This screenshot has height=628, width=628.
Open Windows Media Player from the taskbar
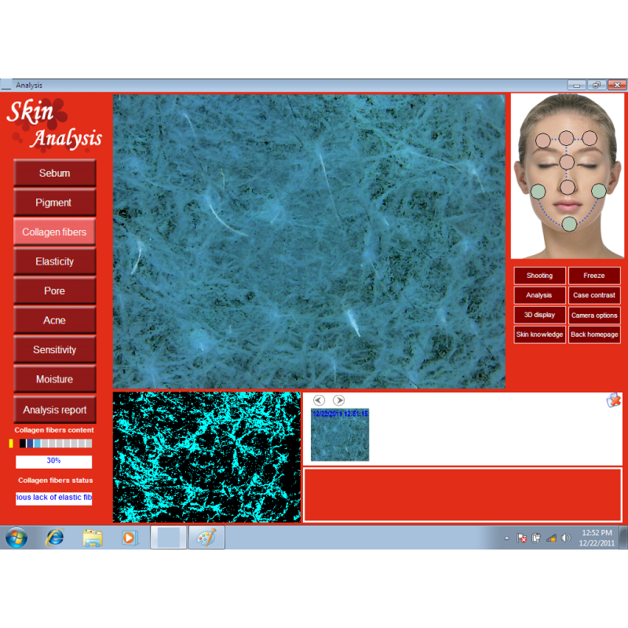[130, 538]
